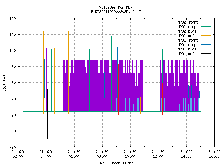
Task: Click the 211029 12:00 time tick label
Action: tap(158, 154)
